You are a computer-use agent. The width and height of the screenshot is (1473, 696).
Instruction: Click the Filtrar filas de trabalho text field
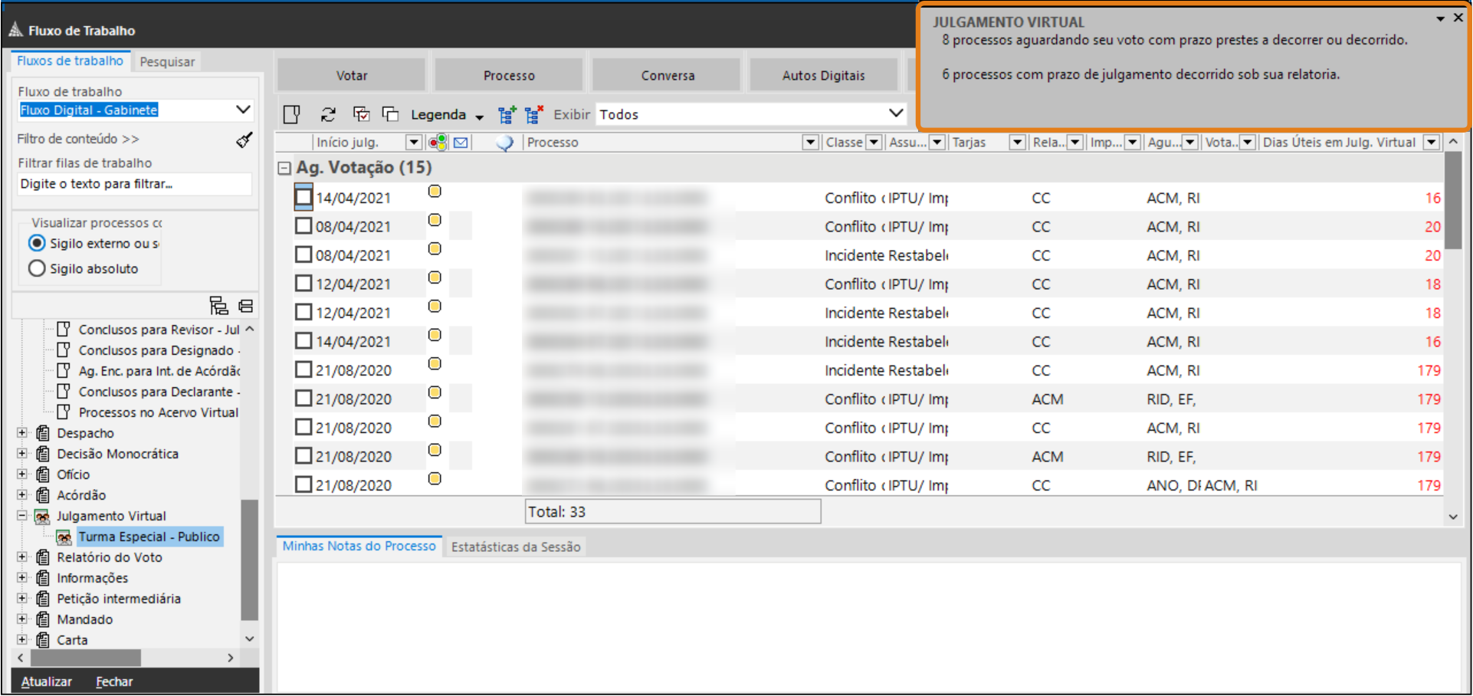[135, 184]
